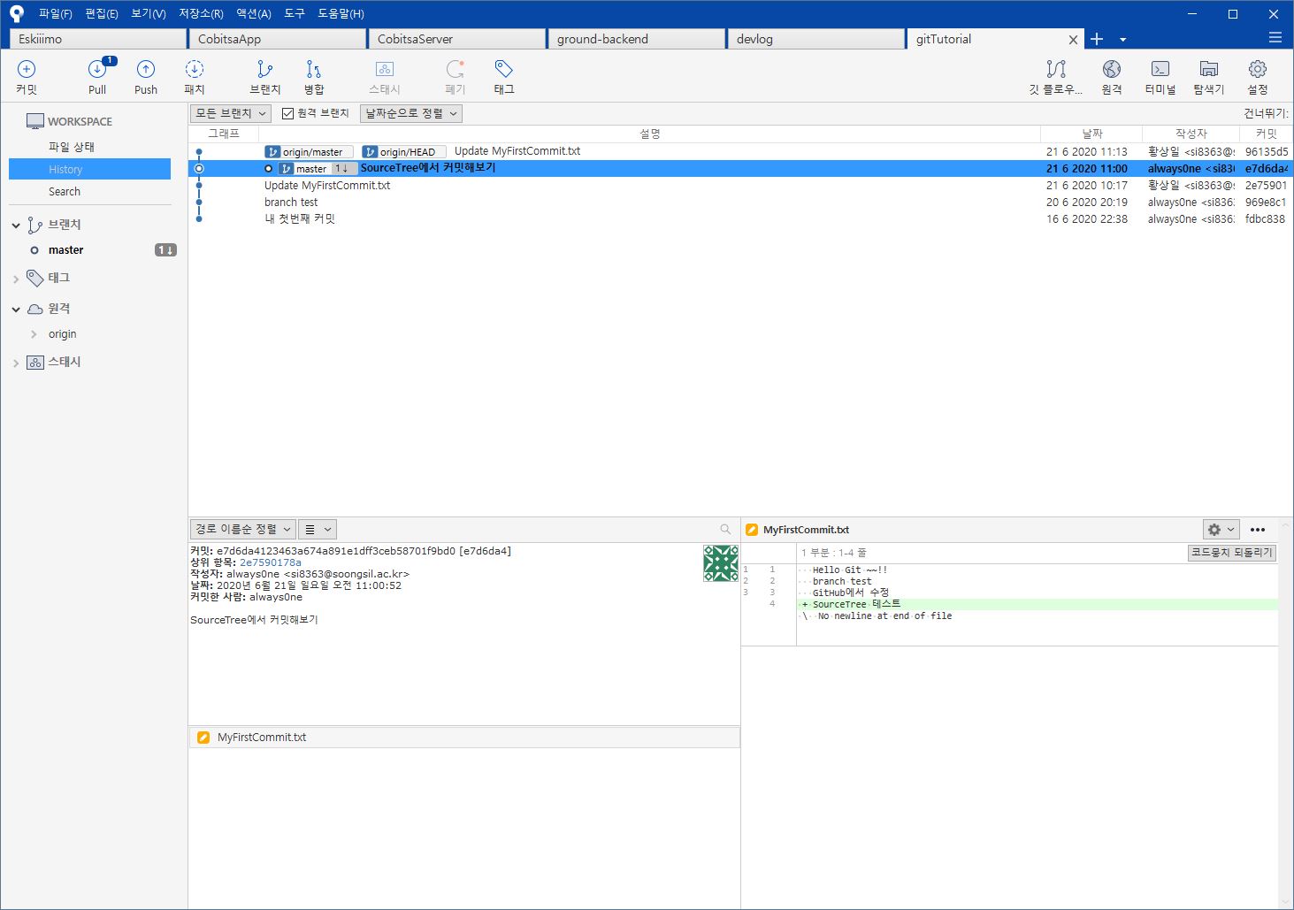
Task: Select 파일 상태 in the workspace sidebar
Action: coord(72,147)
